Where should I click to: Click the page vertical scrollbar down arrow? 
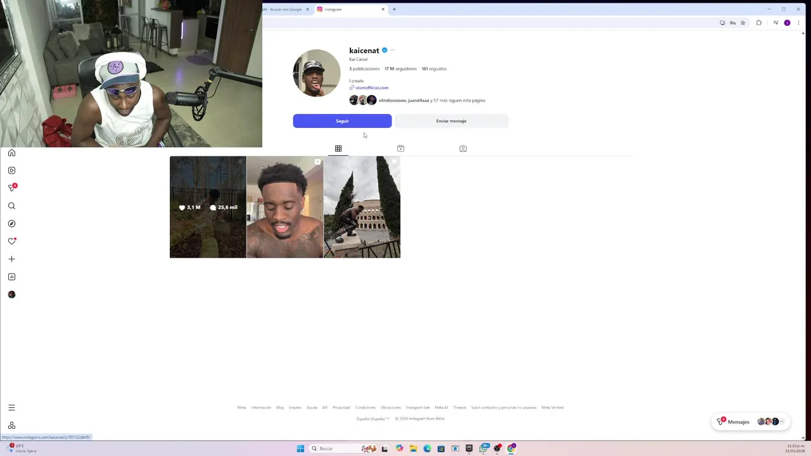coord(804,437)
